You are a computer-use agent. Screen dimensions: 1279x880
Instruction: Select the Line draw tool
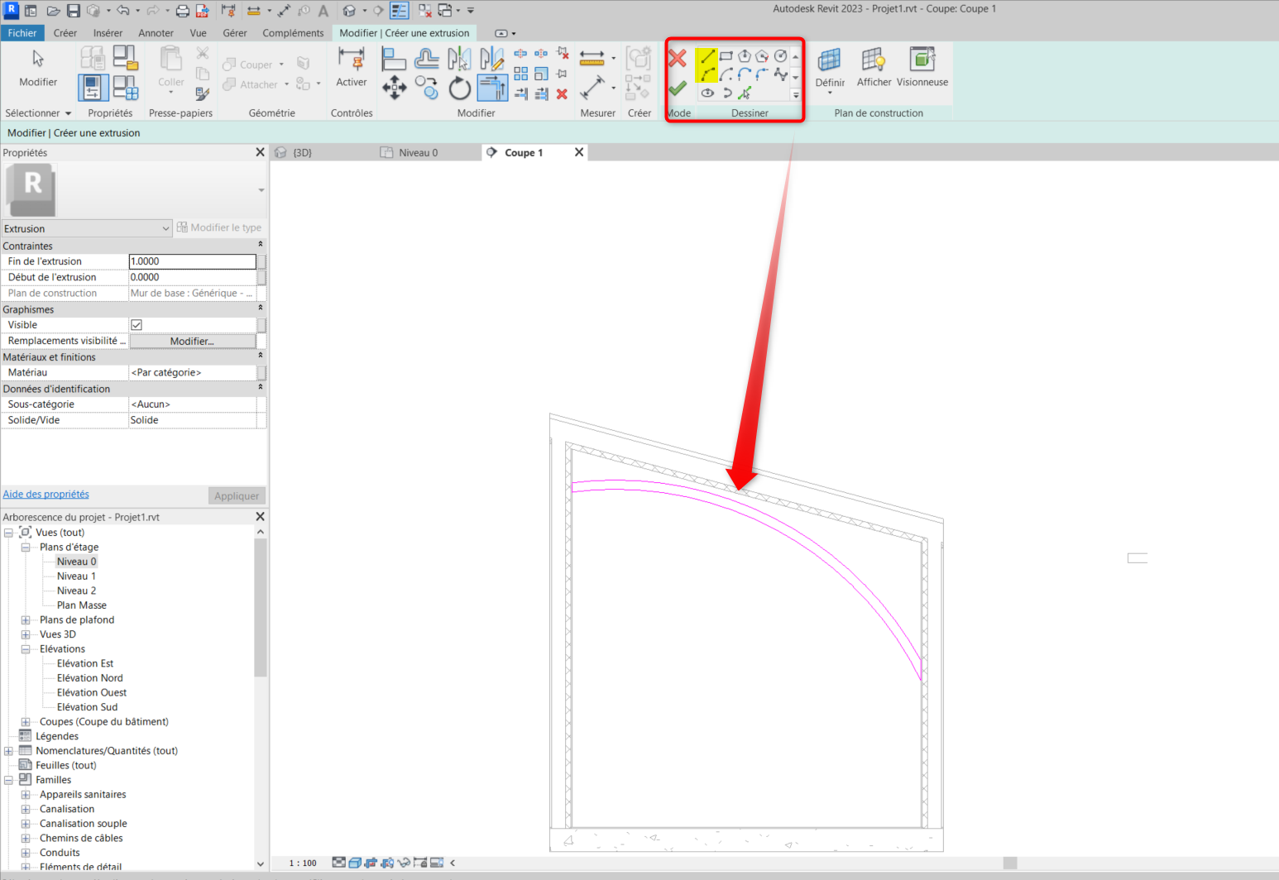coord(707,57)
